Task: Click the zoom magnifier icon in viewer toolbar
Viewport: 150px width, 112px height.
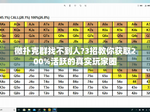Action: pos(65,6)
